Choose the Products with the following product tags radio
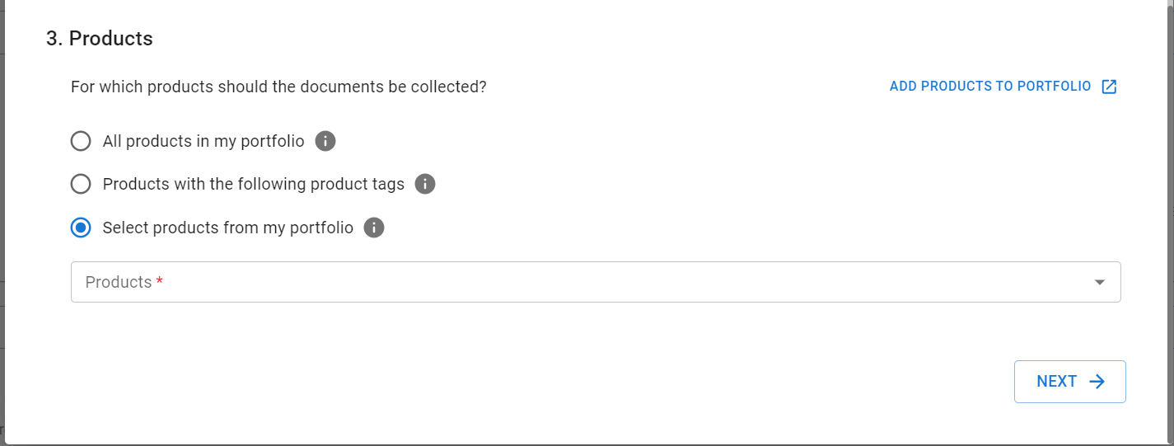This screenshot has height=446, width=1174. pyautogui.click(x=81, y=184)
